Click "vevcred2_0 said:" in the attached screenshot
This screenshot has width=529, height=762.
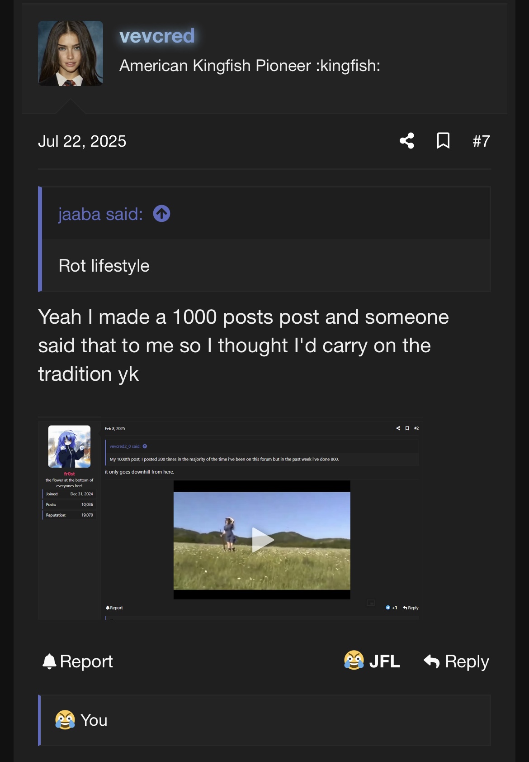point(125,446)
